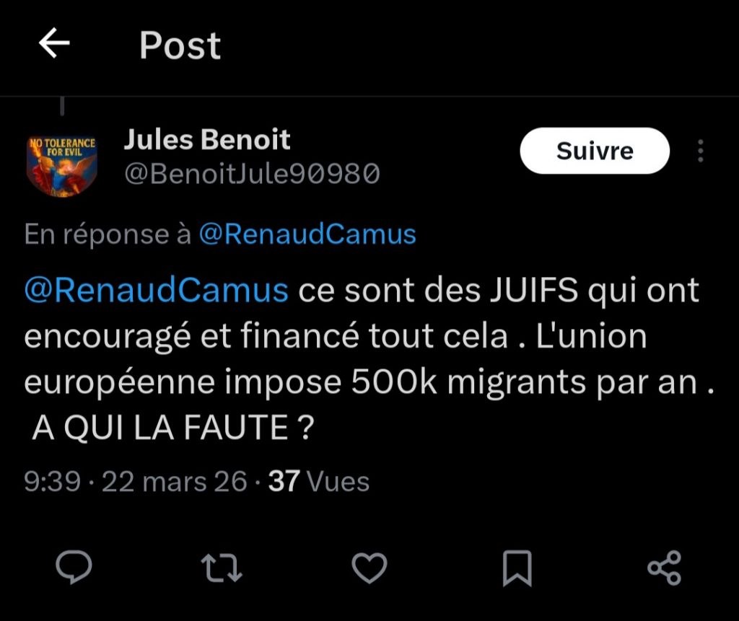Tap the share icon

point(664,568)
